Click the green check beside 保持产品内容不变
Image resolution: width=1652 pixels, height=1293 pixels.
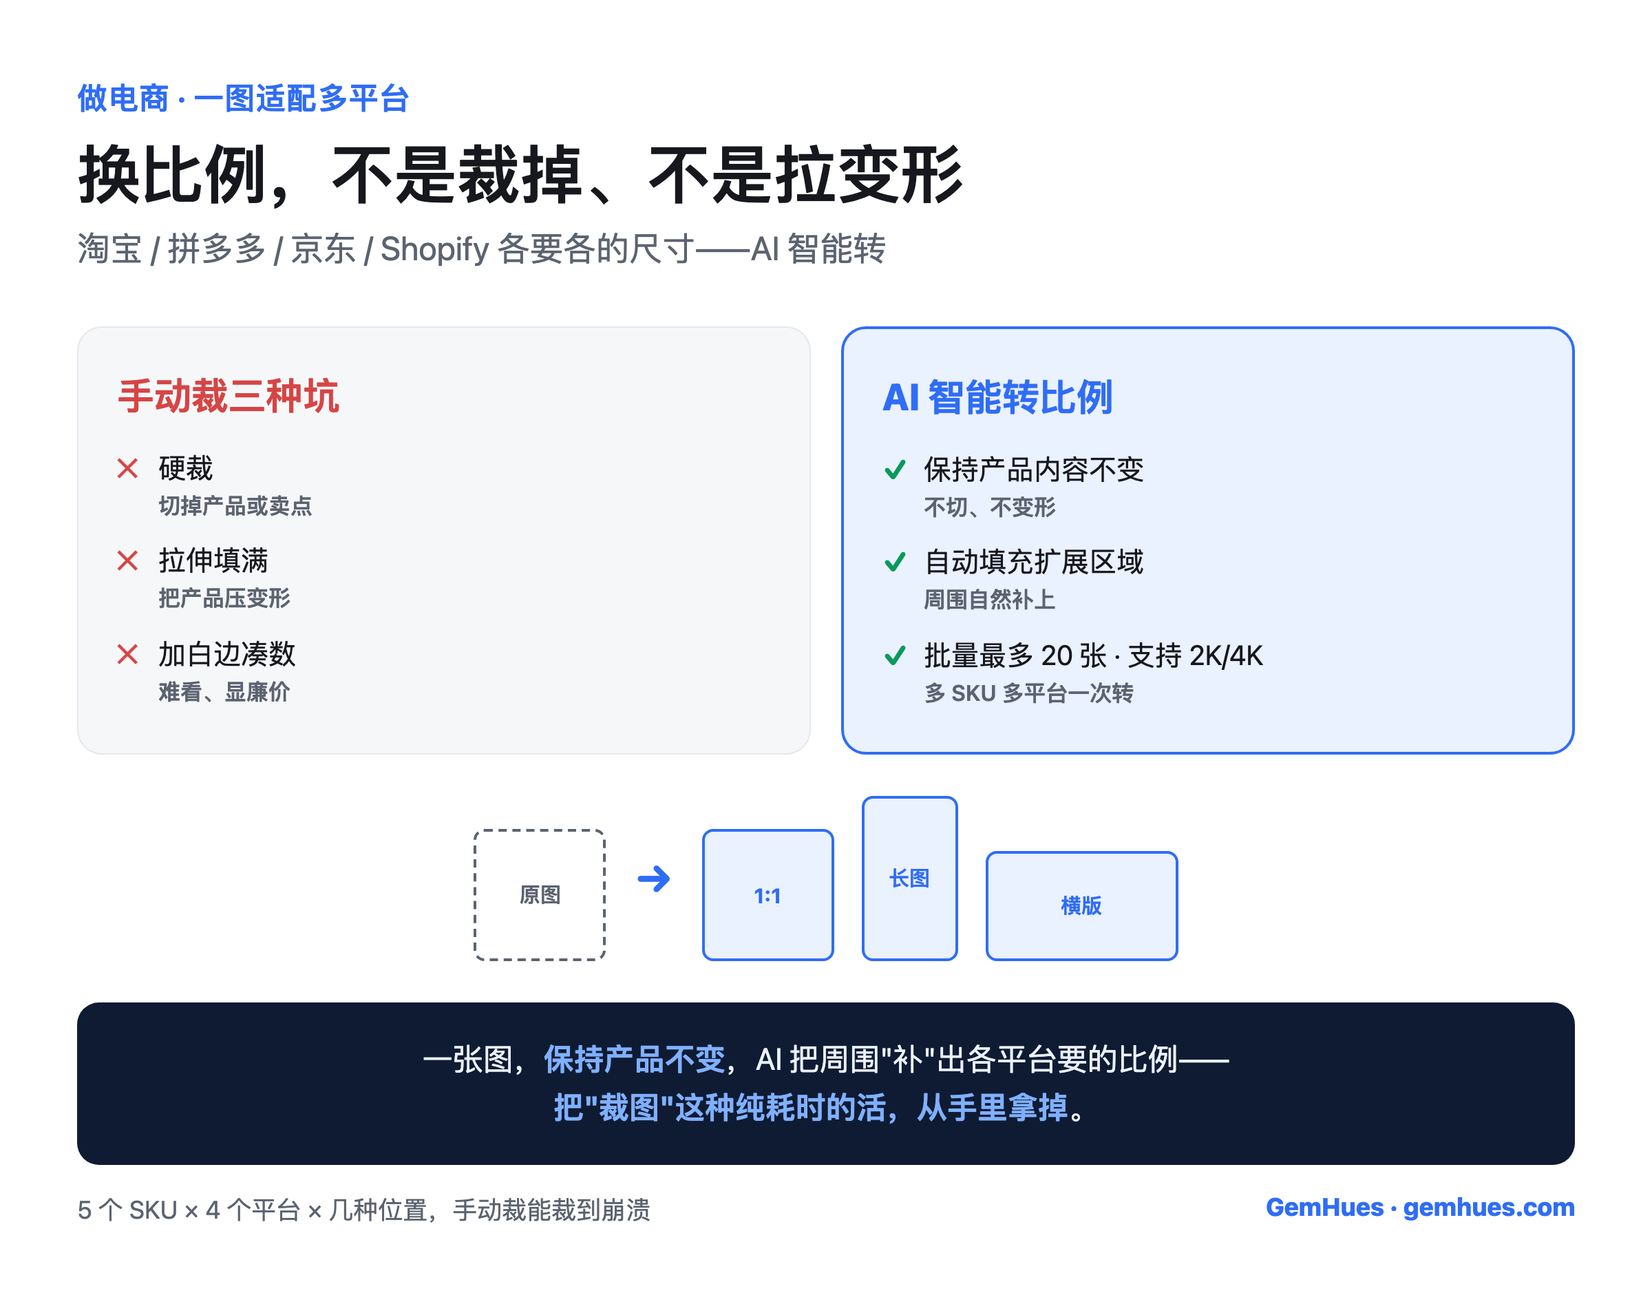click(894, 470)
